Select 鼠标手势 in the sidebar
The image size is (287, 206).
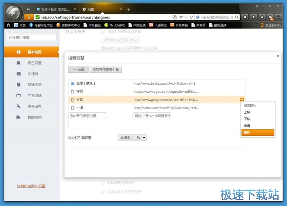point(32,85)
